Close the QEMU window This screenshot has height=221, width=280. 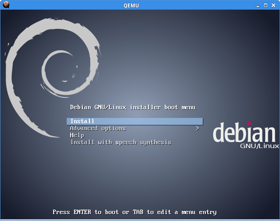273,5
